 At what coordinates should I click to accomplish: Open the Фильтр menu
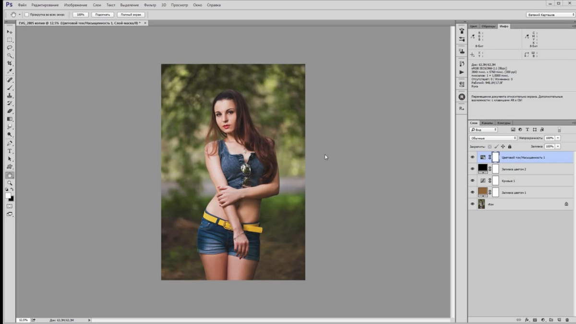(150, 5)
